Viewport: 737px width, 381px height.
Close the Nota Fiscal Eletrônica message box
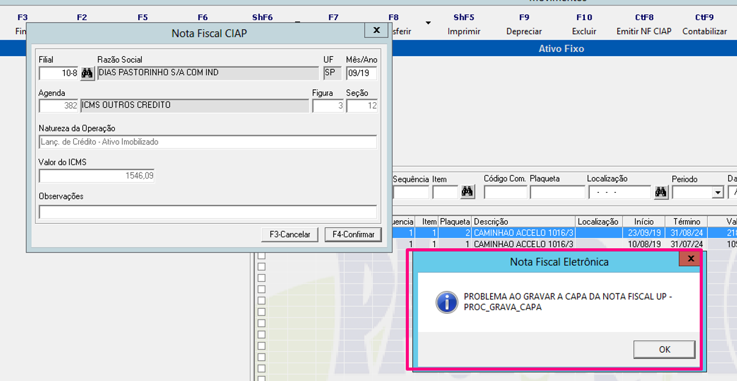click(x=691, y=259)
